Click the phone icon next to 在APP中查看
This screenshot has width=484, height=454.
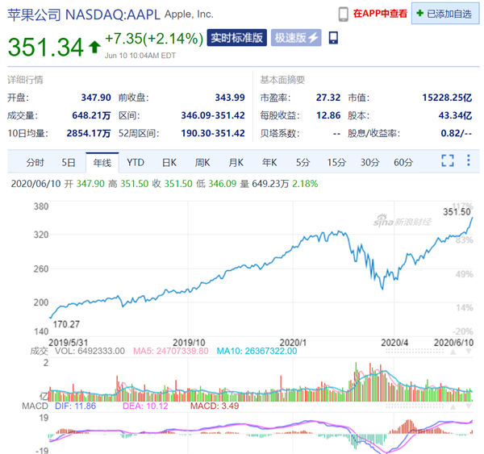(344, 15)
